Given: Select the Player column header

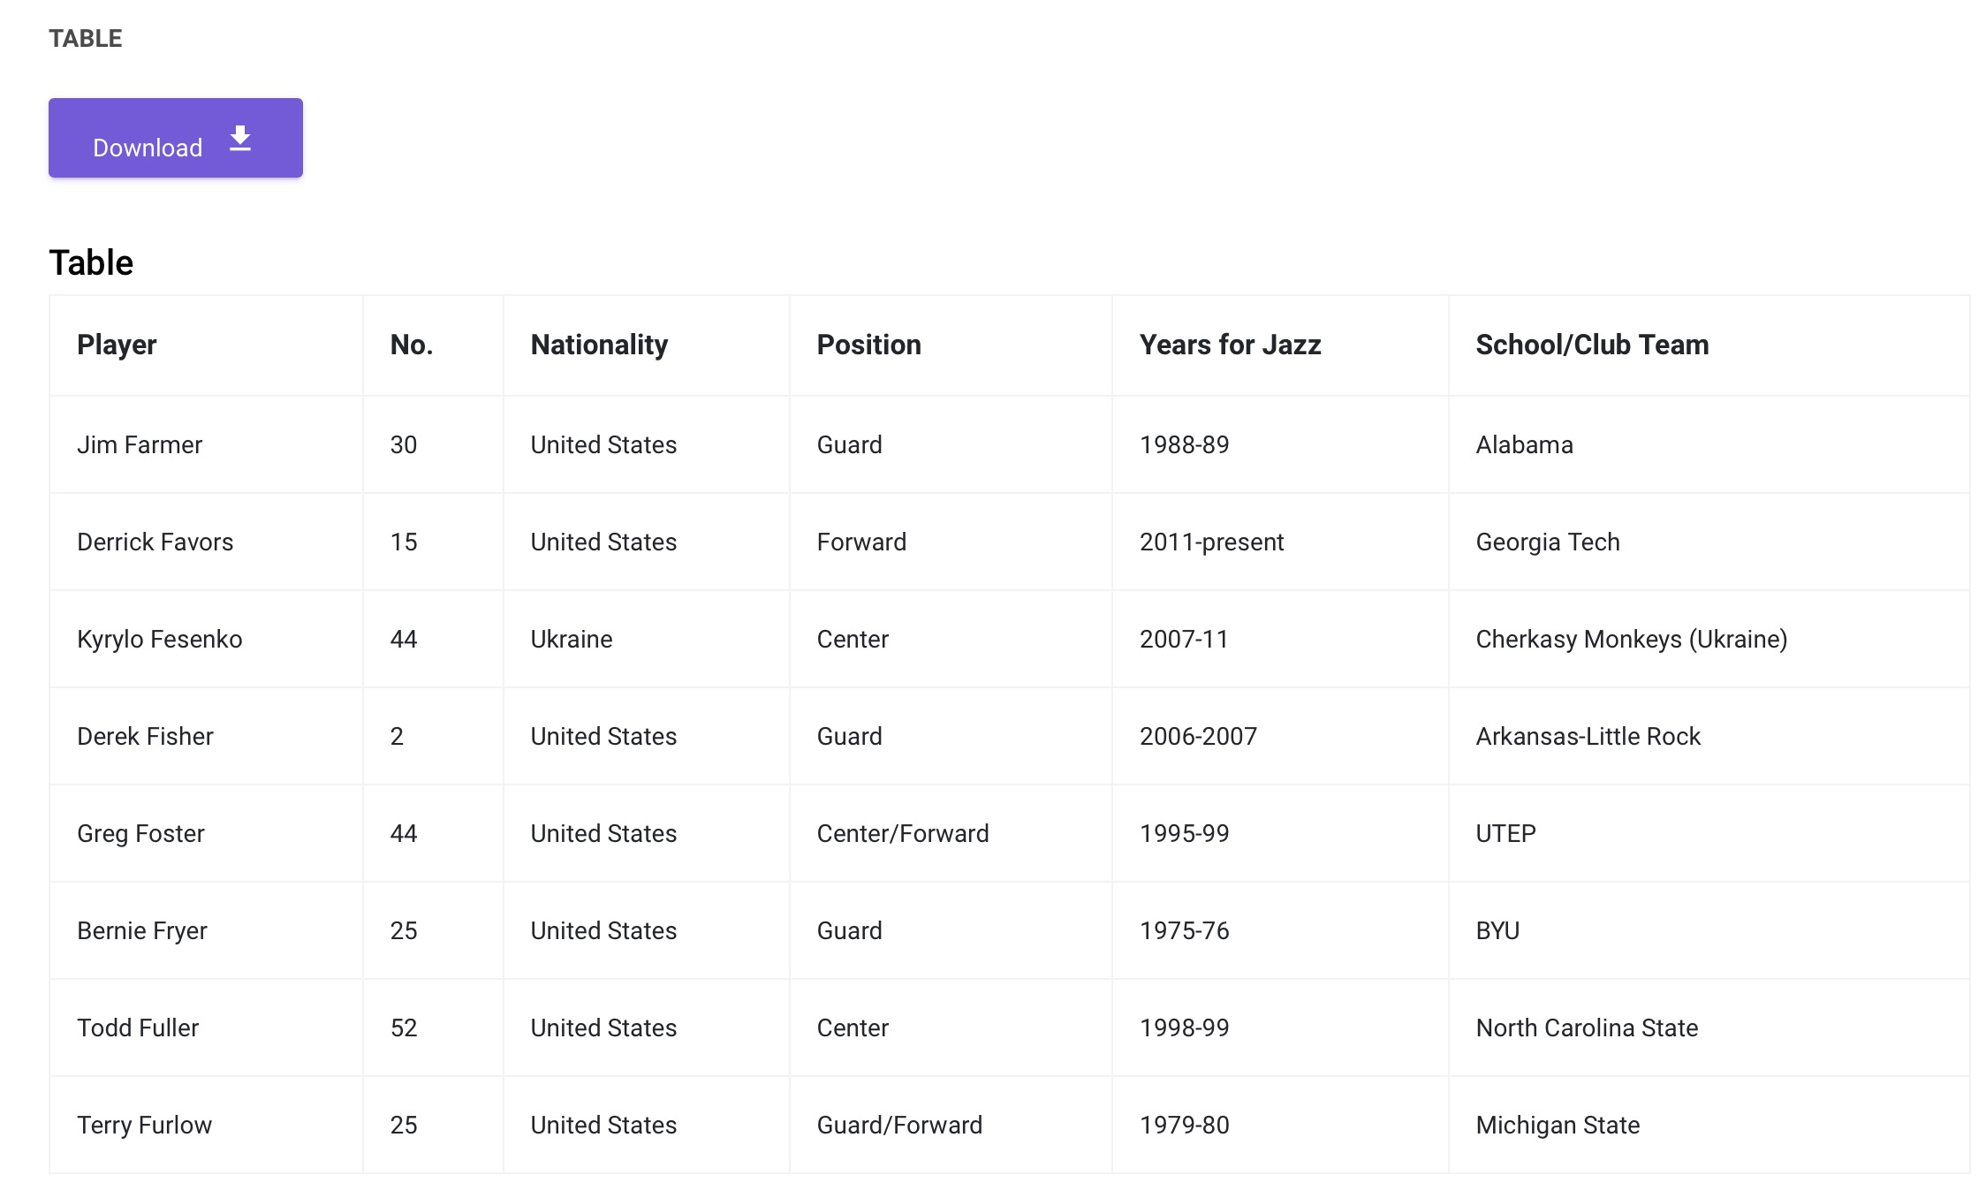Looking at the screenshot, I should tap(206, 345).
